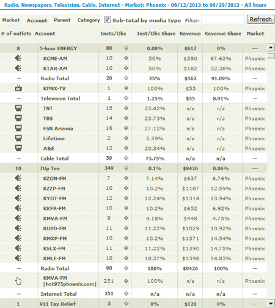Click the speaker icon beside KMLE-FM
This screenshot has height=308, width=275.
(x=18, y=258)
